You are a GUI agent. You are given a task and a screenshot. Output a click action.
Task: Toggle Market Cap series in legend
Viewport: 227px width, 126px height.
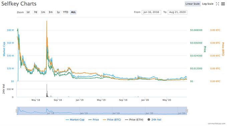click(75, 120)
